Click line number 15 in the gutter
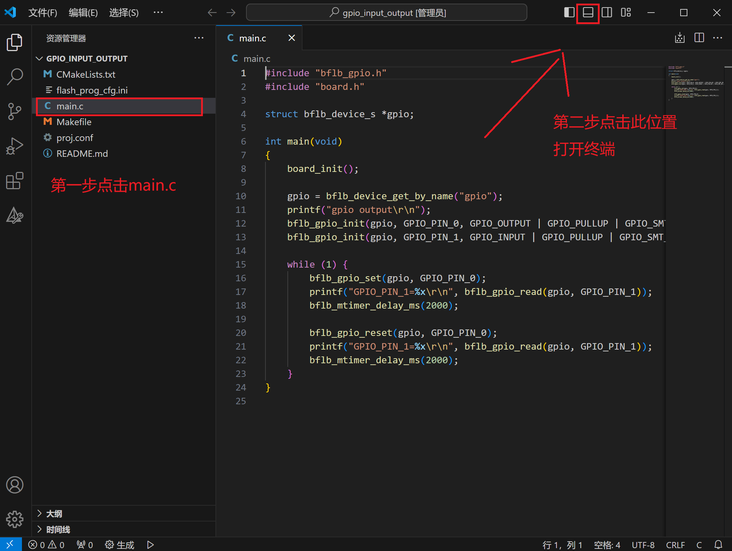 [x=241, y=264]
